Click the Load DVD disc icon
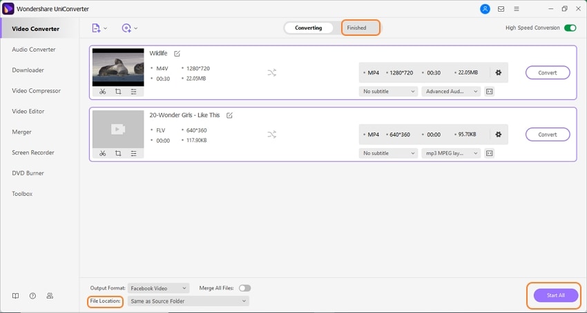The height and width of the screenshot is (313, 587). coord(126,28)
